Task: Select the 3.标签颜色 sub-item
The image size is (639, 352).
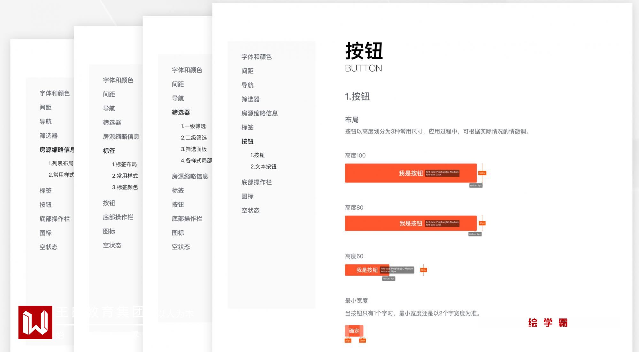Action: tap(125, 187)
